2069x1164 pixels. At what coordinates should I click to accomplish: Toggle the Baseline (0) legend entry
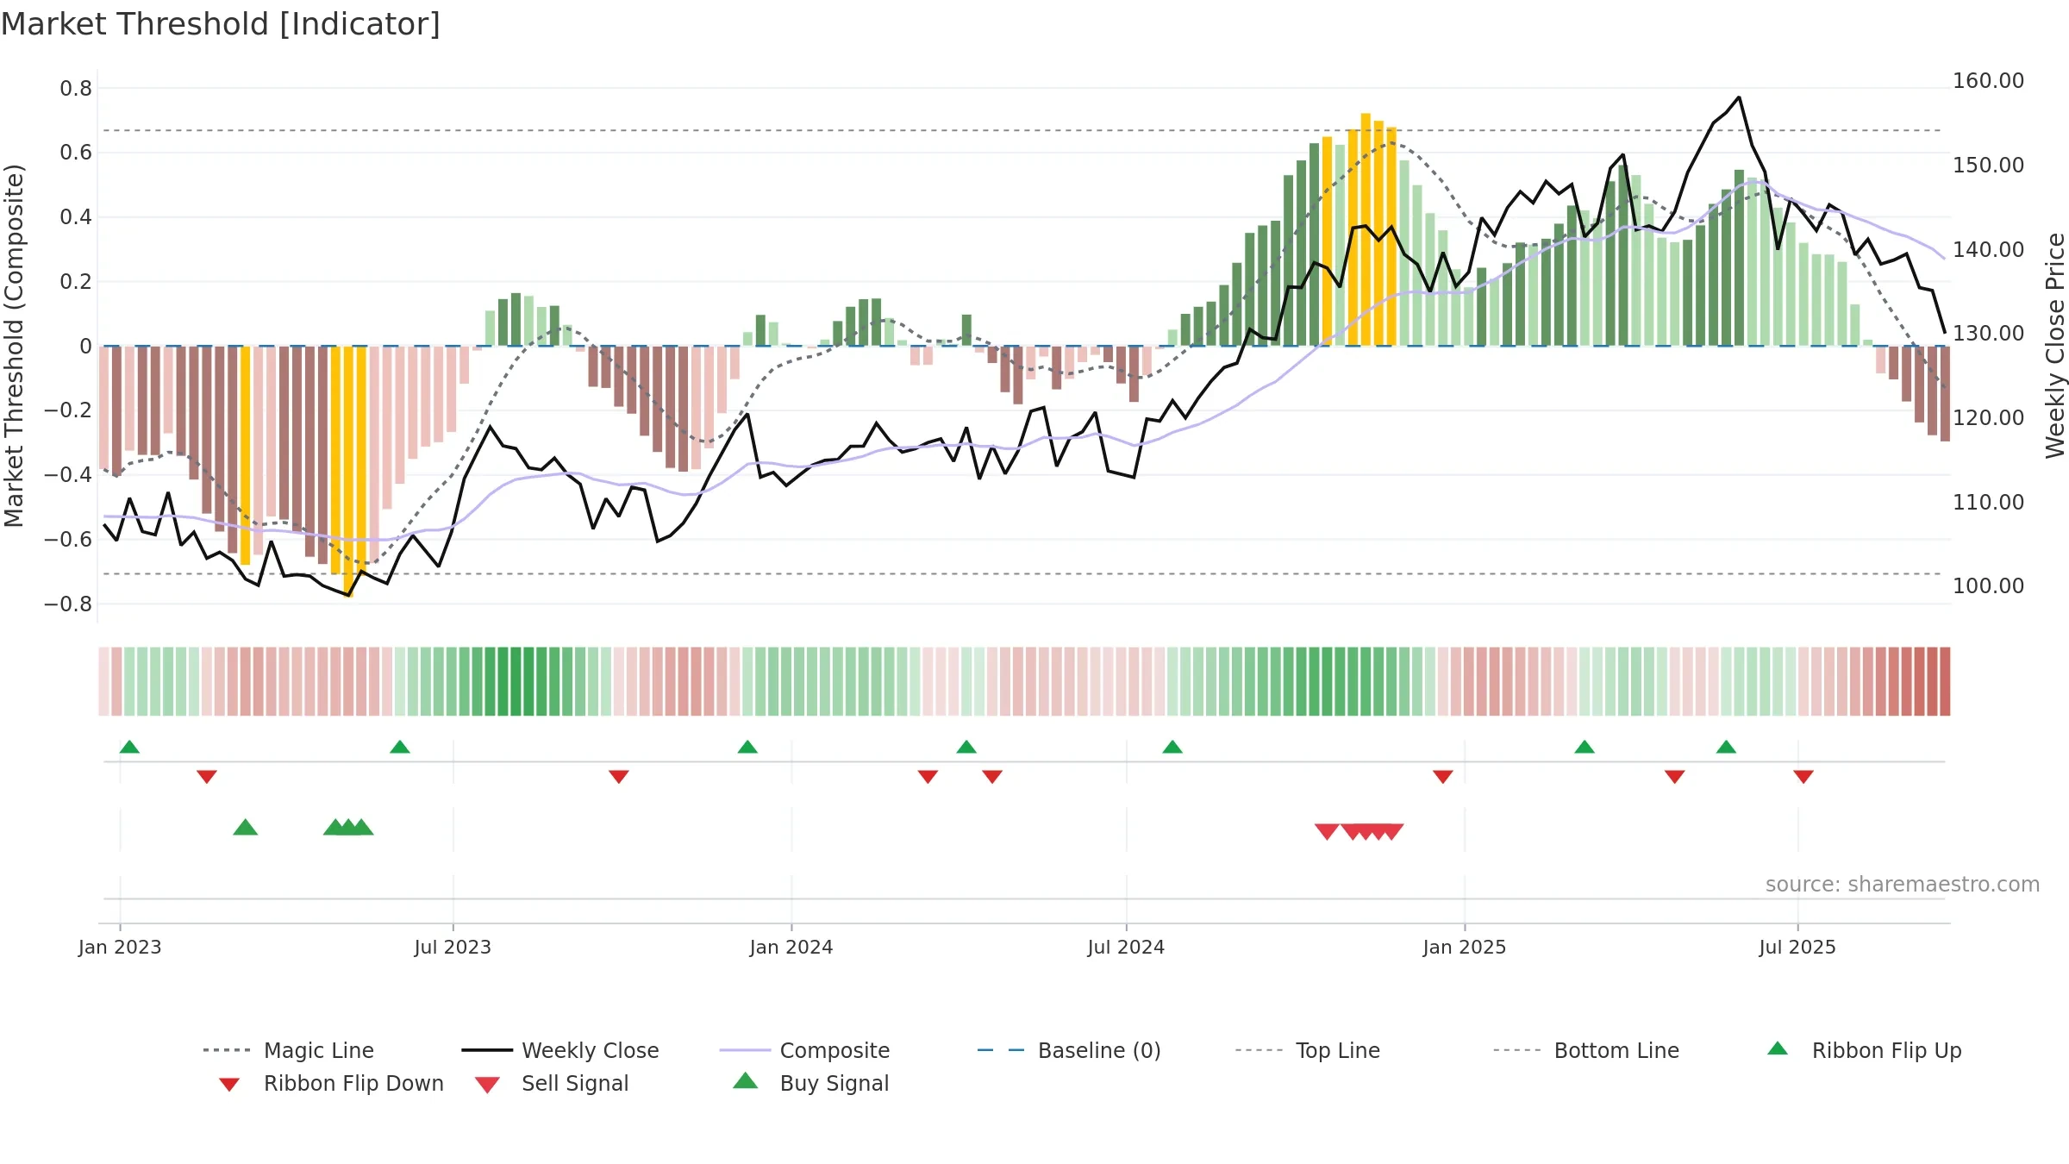pyautogui.click(x=1069, y=1050)
